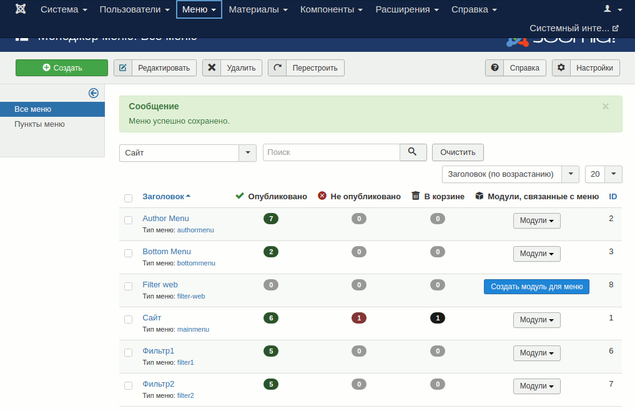Click the Rebuild (Перестроить) arrow icon

[277, 68]
